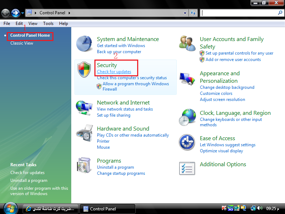Click Play CDs or other media automatically

(x=133, y=135)
